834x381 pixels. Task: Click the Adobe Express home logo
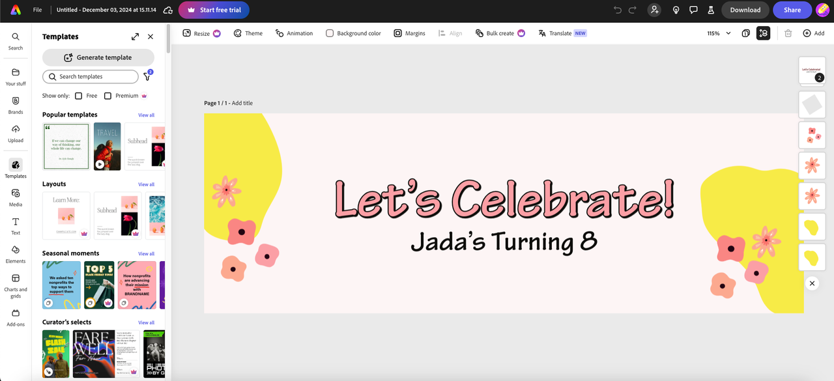pyautogui.click(x=16, y=10)
